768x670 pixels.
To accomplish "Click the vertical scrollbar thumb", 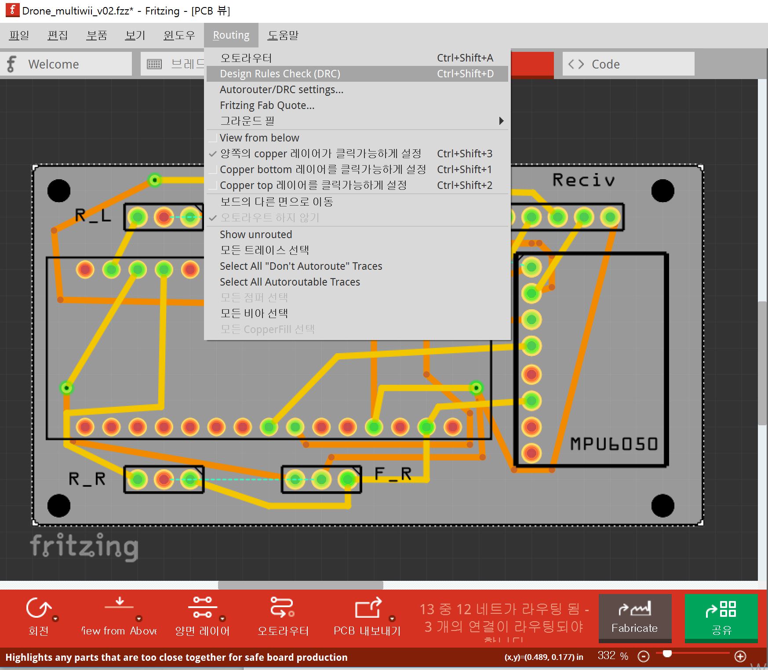I will tap(763, 362).
